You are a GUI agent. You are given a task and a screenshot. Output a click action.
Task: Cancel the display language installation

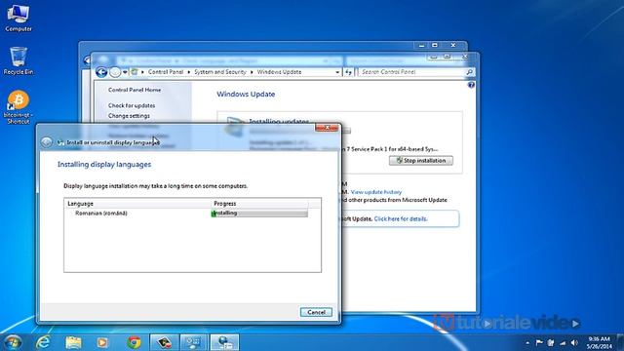[x=316, y=312]
